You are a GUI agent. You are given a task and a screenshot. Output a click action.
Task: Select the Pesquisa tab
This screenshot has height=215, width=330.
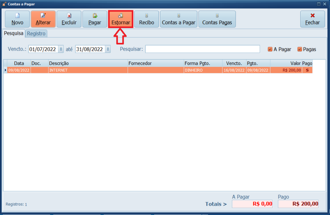14,34
